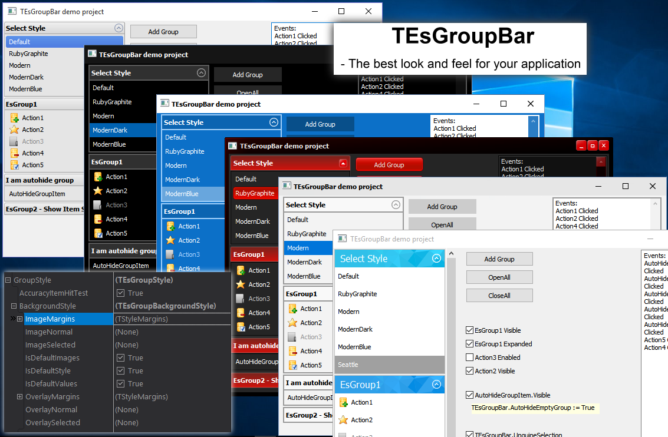The width and height of the screenshot is (668, 437).
Task: Click Action2 star icon in the blue window
Action: tap(170, 240)
